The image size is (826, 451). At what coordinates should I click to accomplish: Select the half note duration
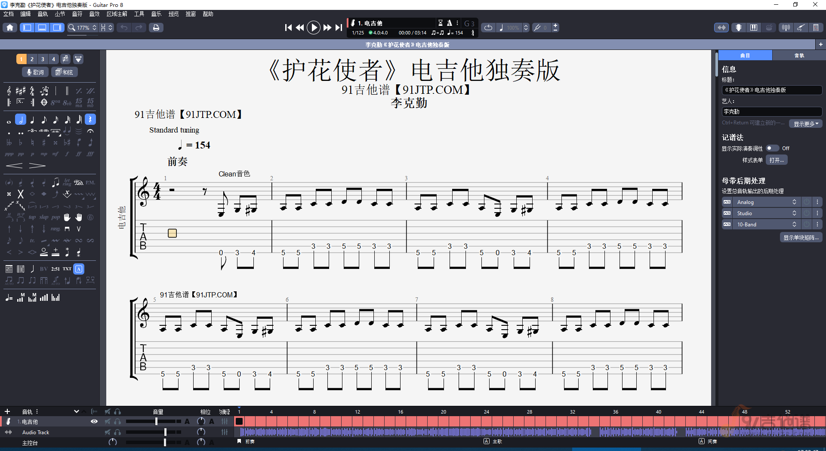pyautogui.click(x=21, y=120)
